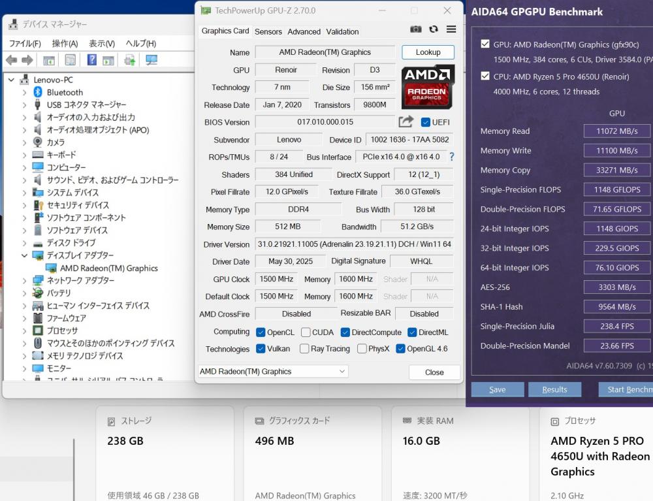Click the GPU-Z title bar app icon
The image size is (653, 501).
tap(205, 10)
